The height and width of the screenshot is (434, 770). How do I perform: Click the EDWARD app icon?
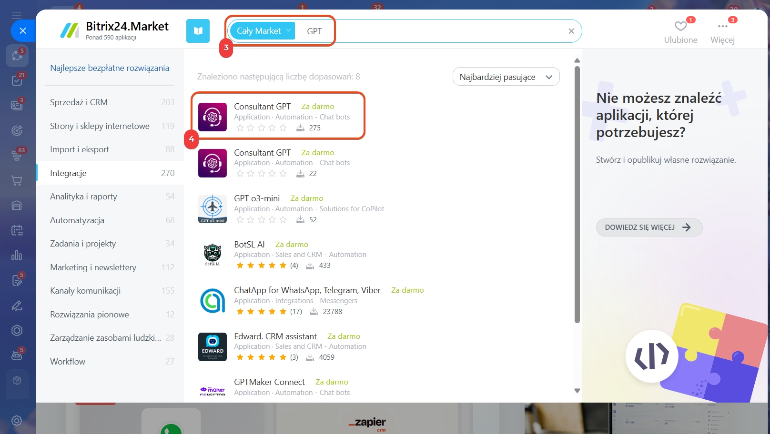[213, 347]
